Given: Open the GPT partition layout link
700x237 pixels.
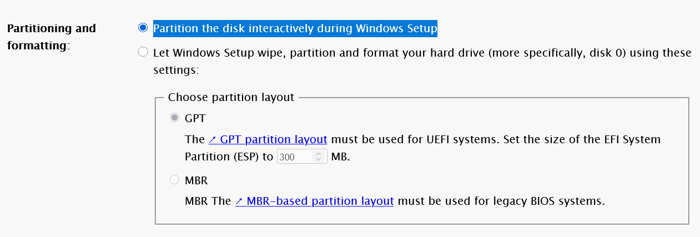Looking at the screenshot, I should pos(273,139).
